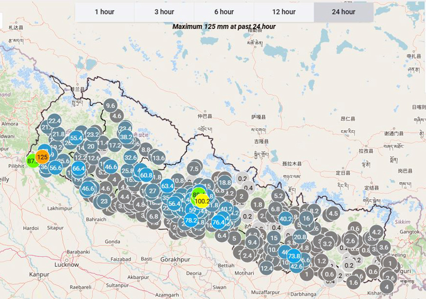Click the yellow 100.2 station marker
This screenshot has width=426, height=299.
pyautogui.click(x=202, y=201)
